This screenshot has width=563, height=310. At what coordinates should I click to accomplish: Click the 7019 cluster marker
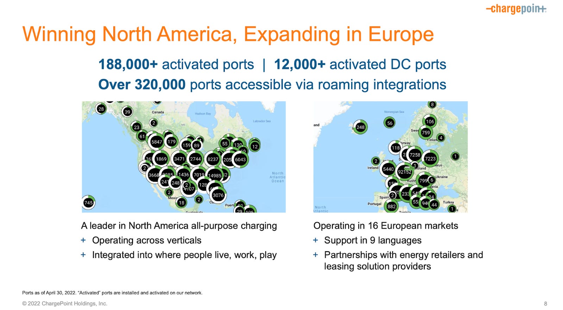tap(199, 175)
